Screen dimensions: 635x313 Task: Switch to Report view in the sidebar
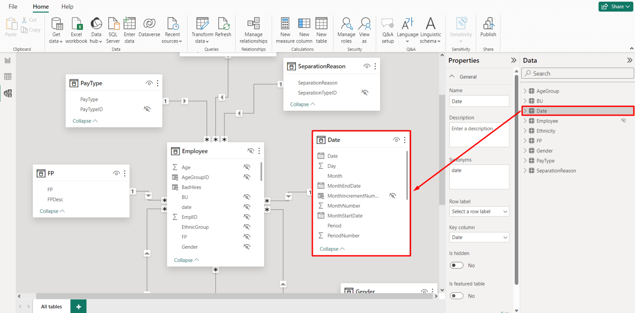7,60
